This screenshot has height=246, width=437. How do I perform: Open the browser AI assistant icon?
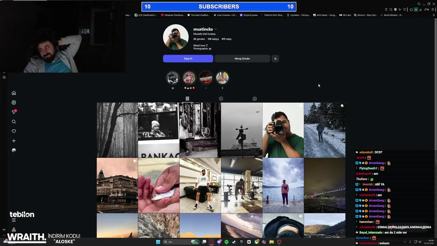(x=426, y=9)
